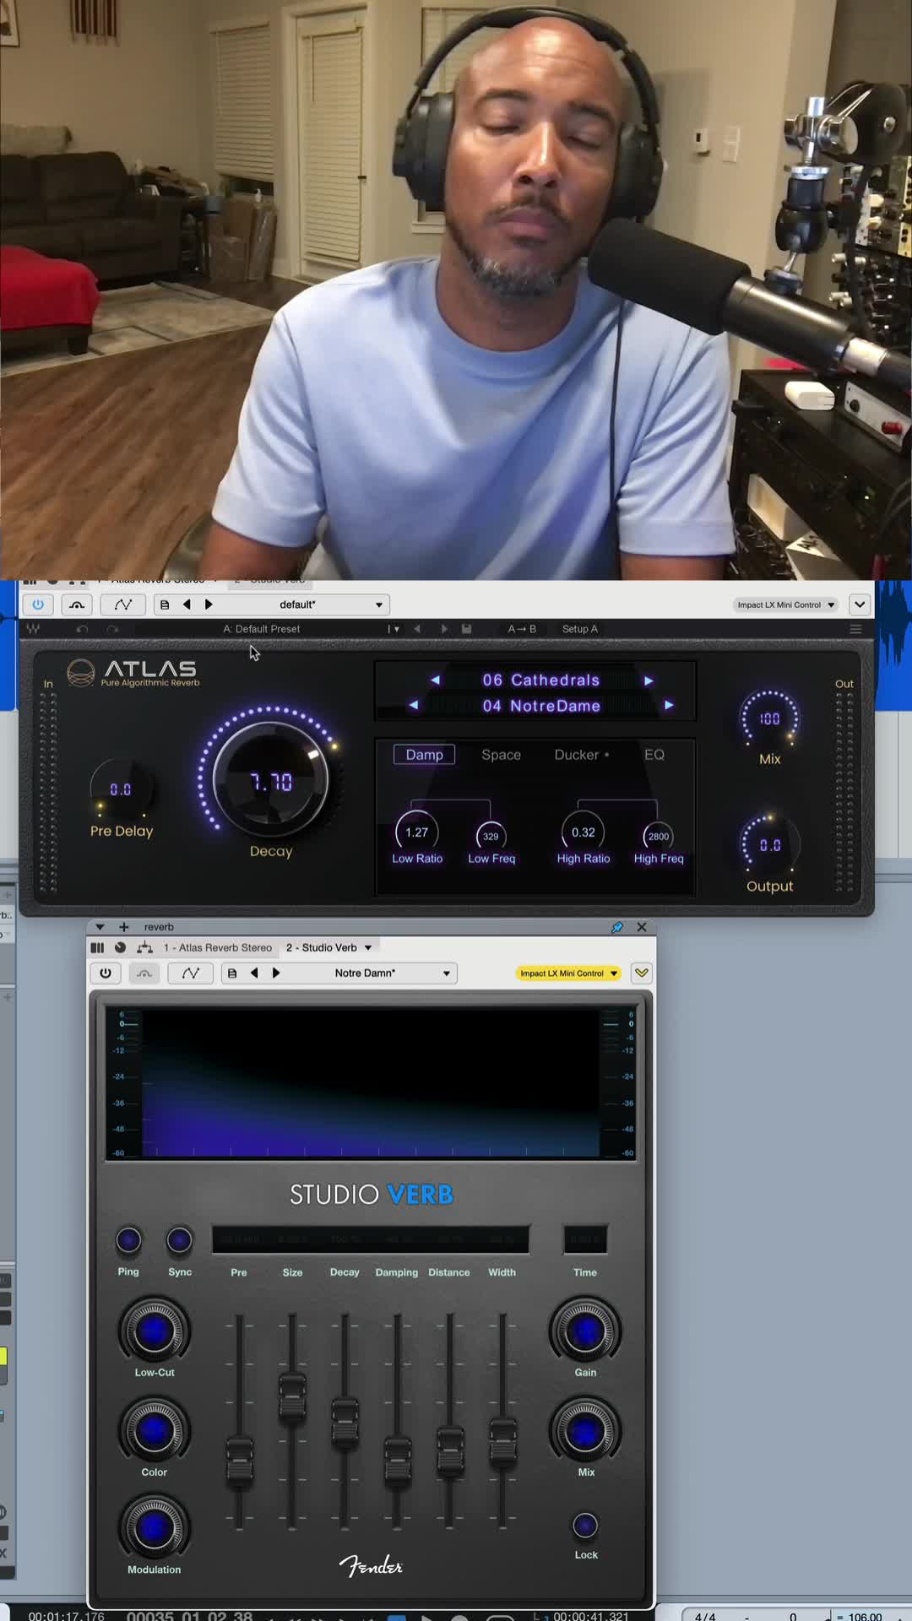Click the High Freq knob
Image resolution: width=912 pixels, height=1621 pixels.
click(x=658, y=836)
